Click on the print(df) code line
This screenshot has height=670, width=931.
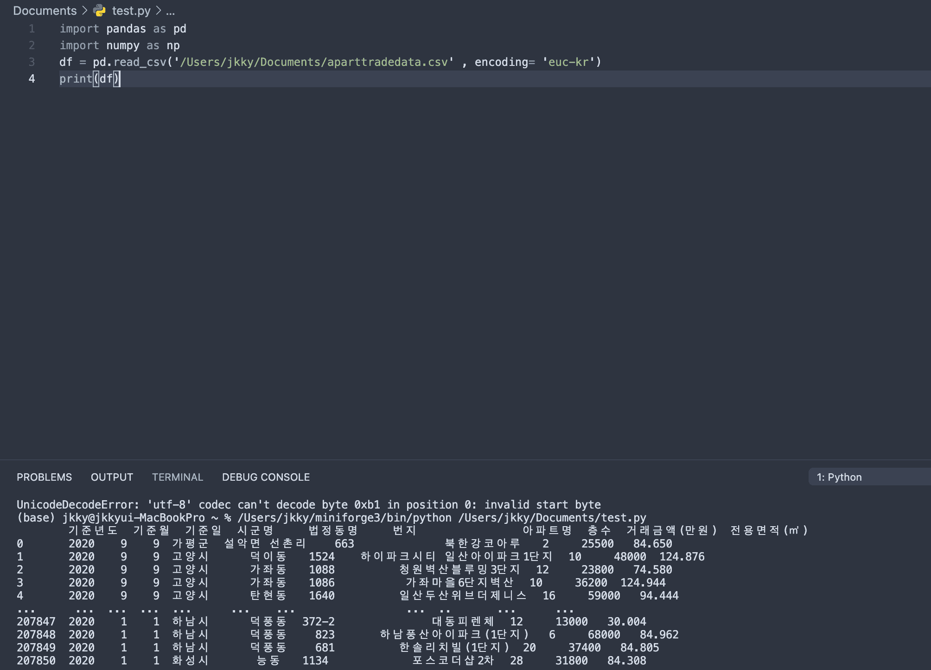[x=89, y=79]
